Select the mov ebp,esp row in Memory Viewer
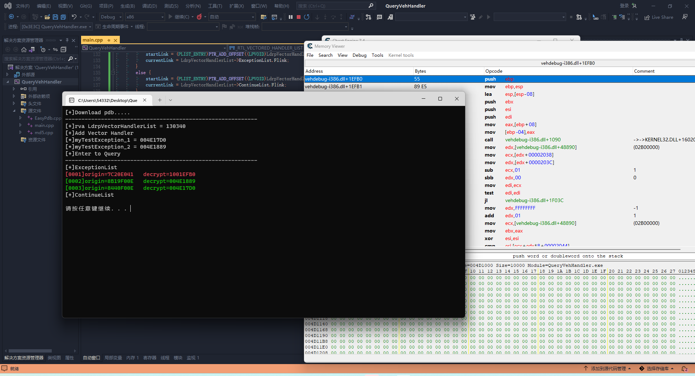This screenshot has height=376, width=695. tap(500, 86)
